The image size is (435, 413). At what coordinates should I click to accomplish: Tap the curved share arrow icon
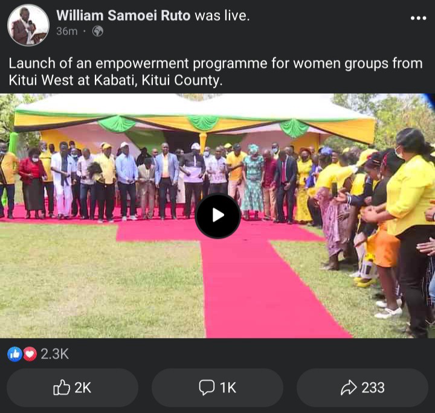point(349,387)
